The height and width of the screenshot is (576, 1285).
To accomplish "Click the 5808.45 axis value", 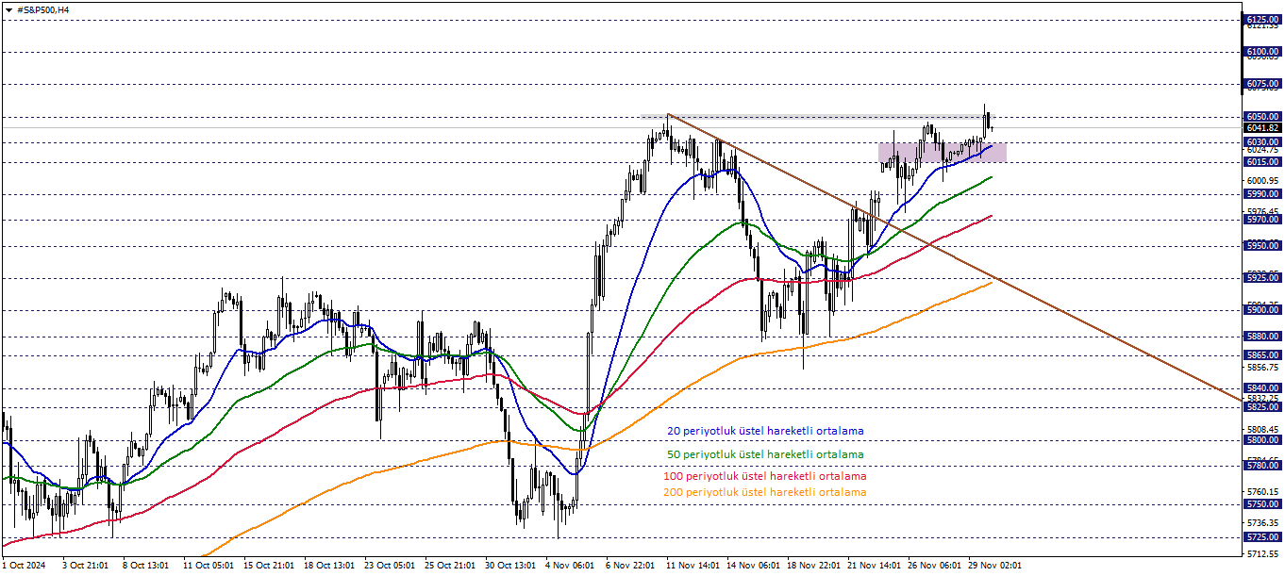I will tap(1261, 430).
